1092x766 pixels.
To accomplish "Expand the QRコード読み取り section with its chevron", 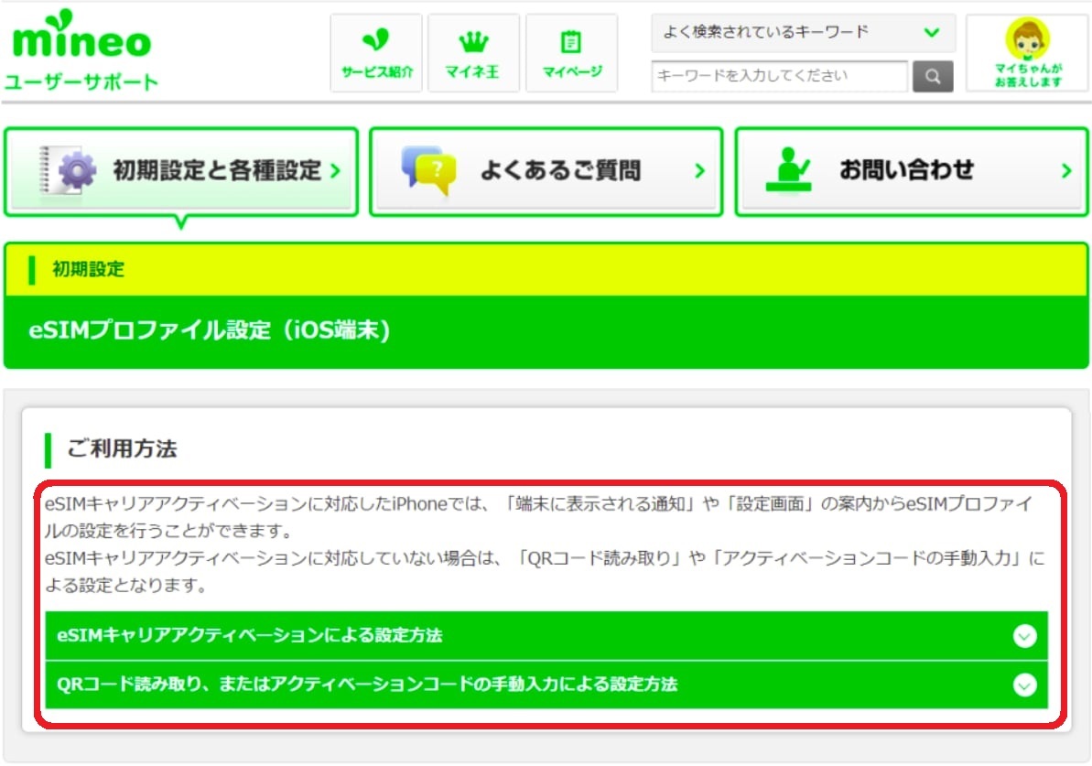I will 1025,685.
